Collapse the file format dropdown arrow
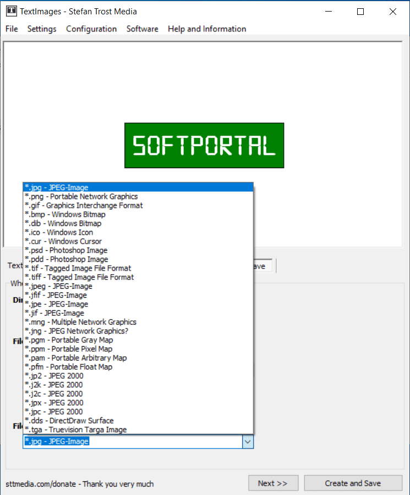The width and height of the screenshot is (410, 495). click(x=248, y=442)
